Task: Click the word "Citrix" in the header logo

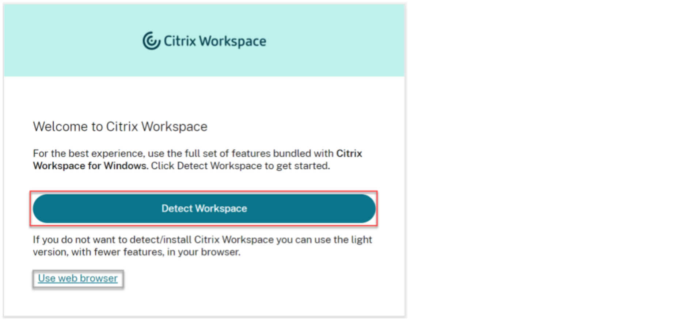Action: tap(180, 41)
